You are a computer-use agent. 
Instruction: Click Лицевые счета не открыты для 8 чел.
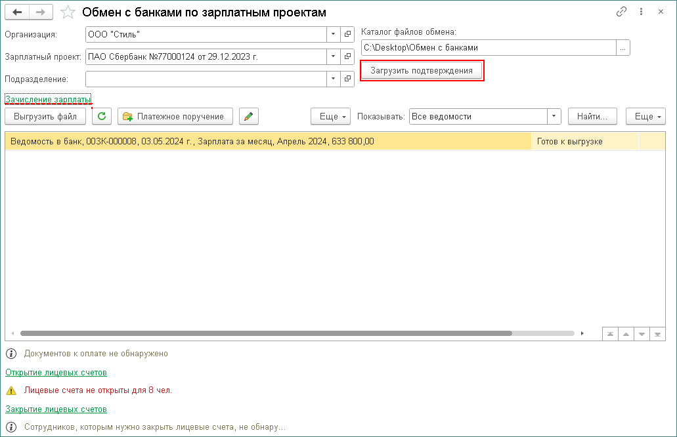98,390
